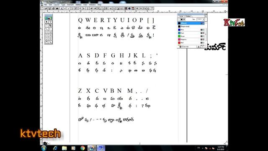Open the File Explorer folder on taskbar
The width and height of the screenshot is (268, 151).
64,148
